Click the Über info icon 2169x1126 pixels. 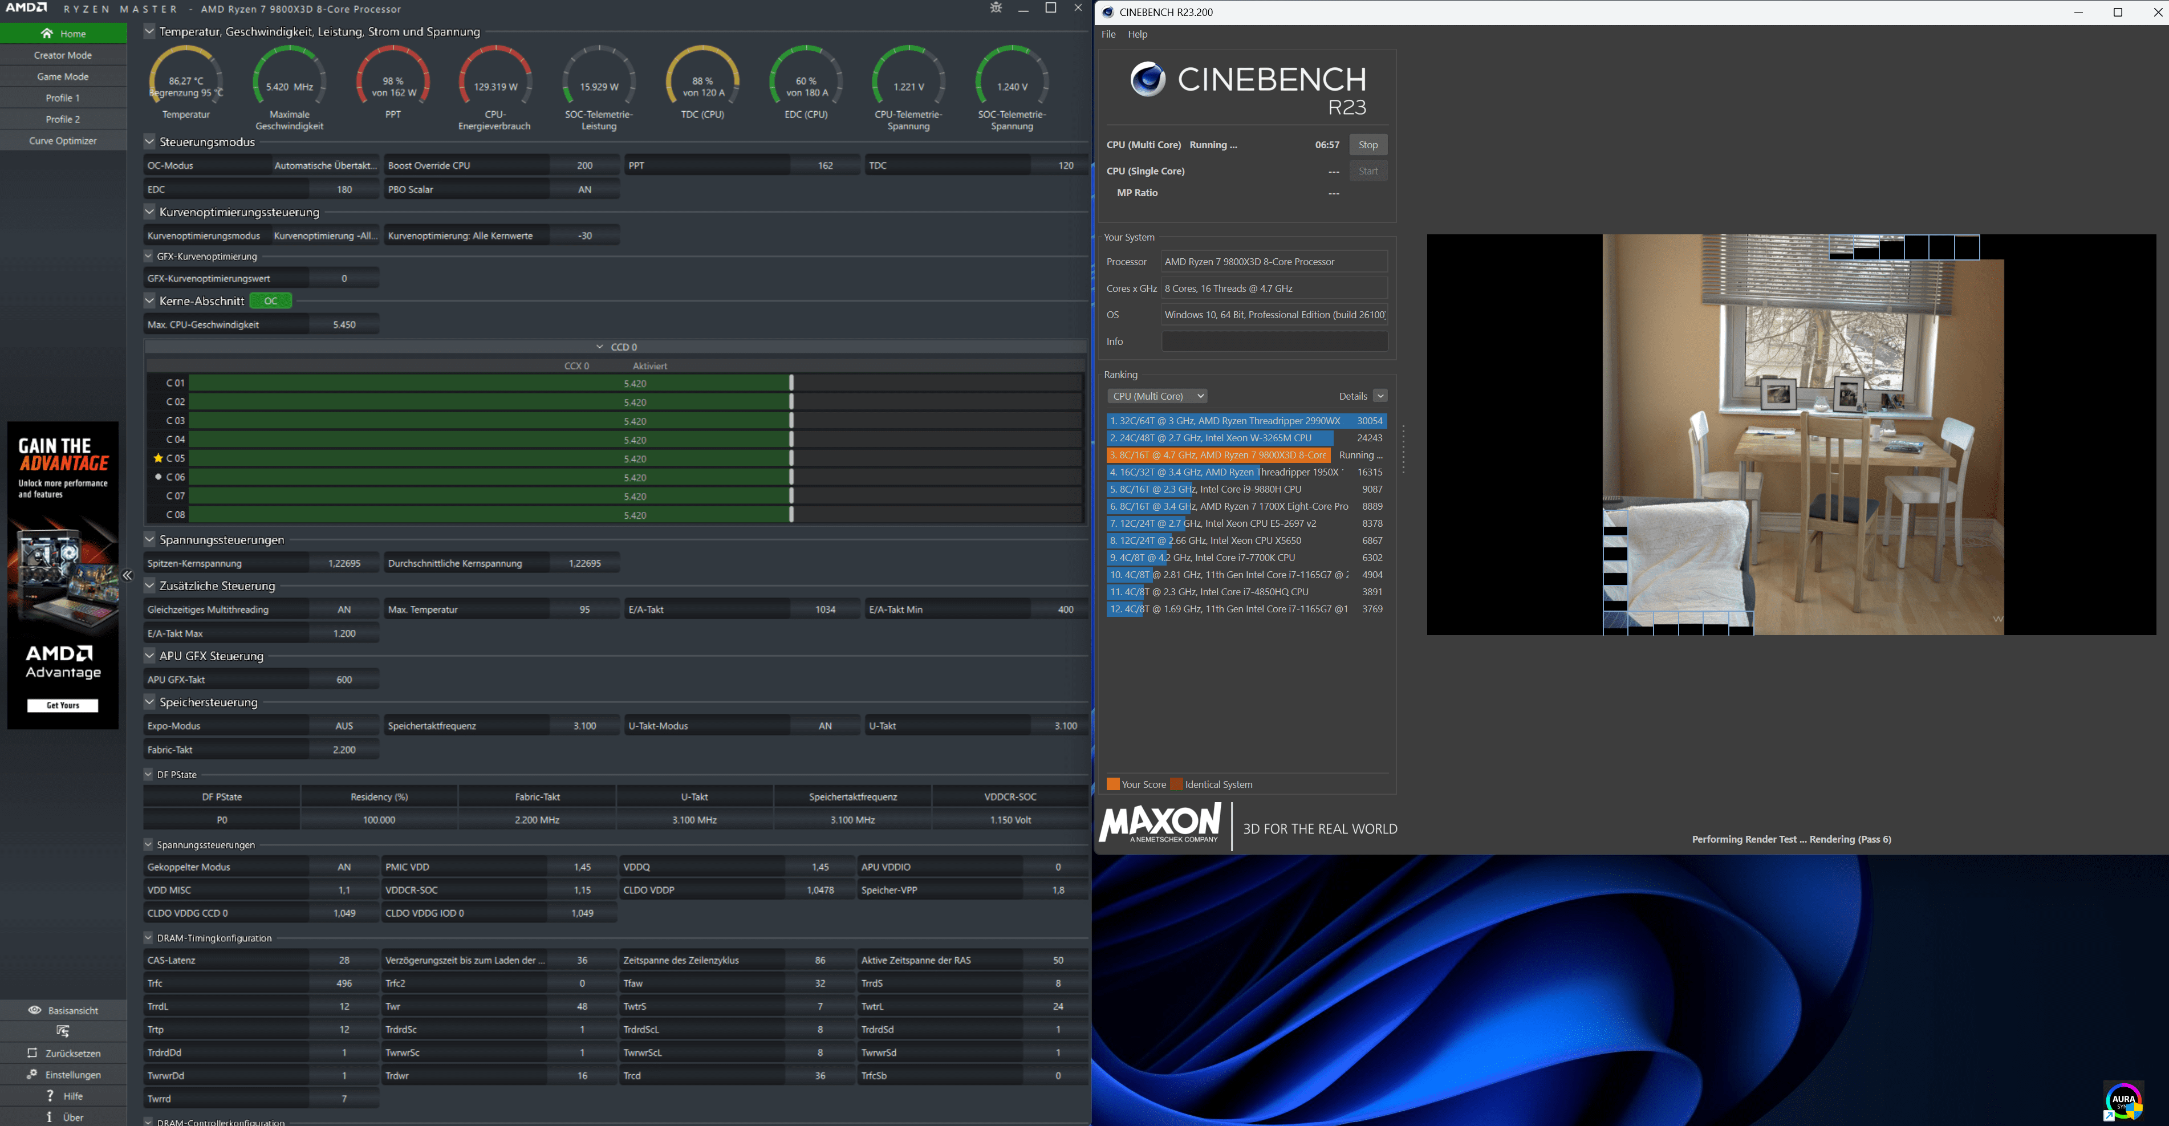coord(50,1117)
